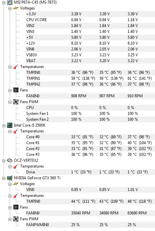The width and height of the screenshot is (155, 231).
Task: Click the NVIDIA GeForce GTX 560 Ti card icon
Action: [x=10, y=178]
